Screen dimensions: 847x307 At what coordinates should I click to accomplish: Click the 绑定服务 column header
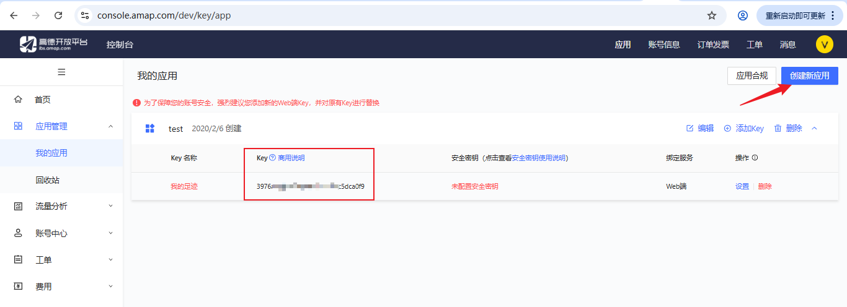click(680, 158)
